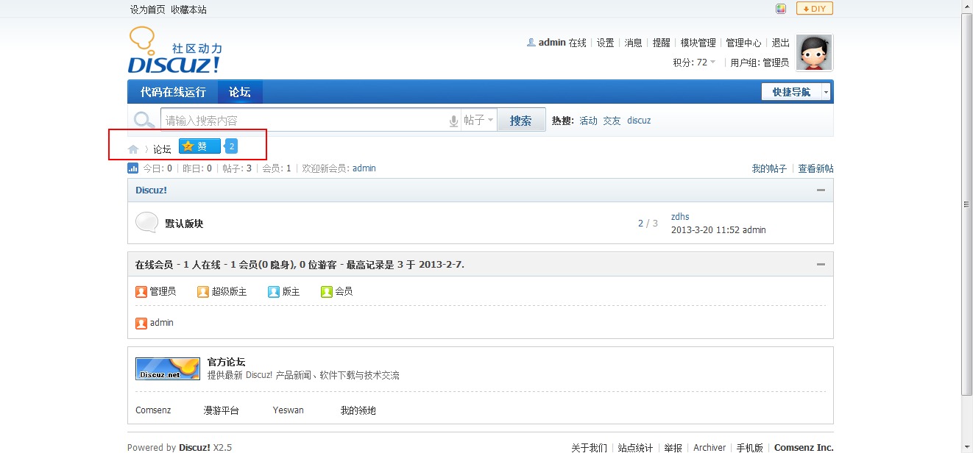The image size is (973, 453).
Task: Open the 我的领地 friend link
Action: click(x=358, y=410)
